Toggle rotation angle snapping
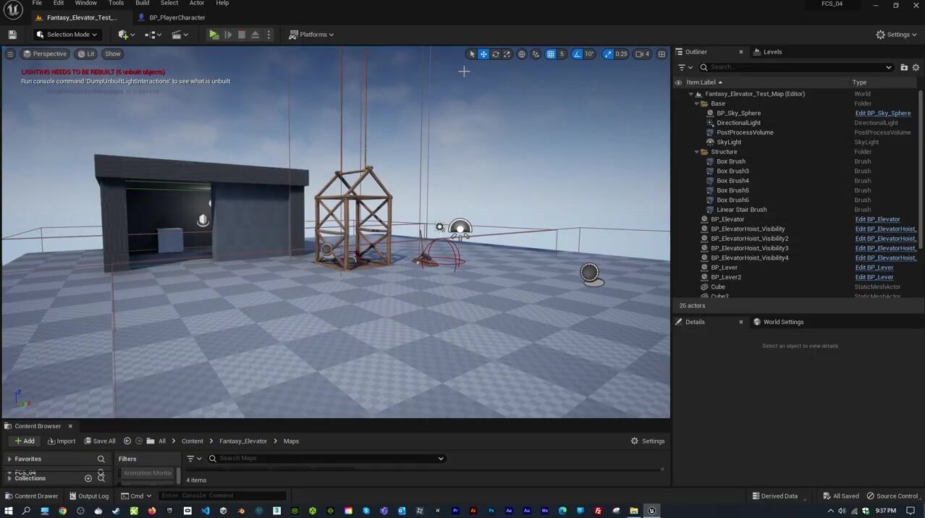Screen dimensions: 925x518 coord(577,54)
